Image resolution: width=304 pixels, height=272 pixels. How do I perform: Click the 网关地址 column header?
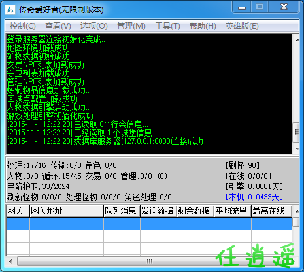click(67, 211)
